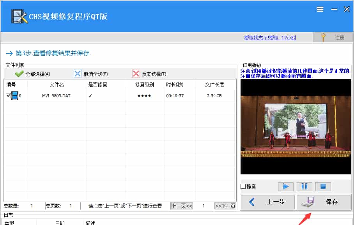Viewport: 354px width, 225px height.
Task: Go back with 上一步 button
Action: point(267,202)
